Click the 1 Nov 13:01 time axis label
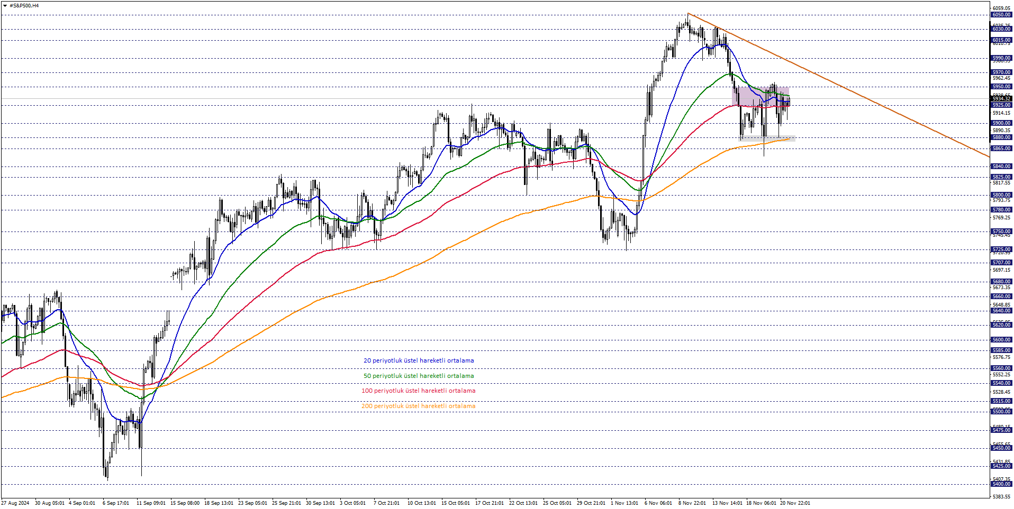The image size is (1014, 509). 624,503
